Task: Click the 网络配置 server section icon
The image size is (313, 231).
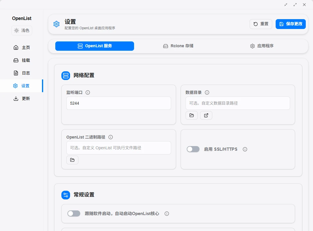Action: click(66, 76)
